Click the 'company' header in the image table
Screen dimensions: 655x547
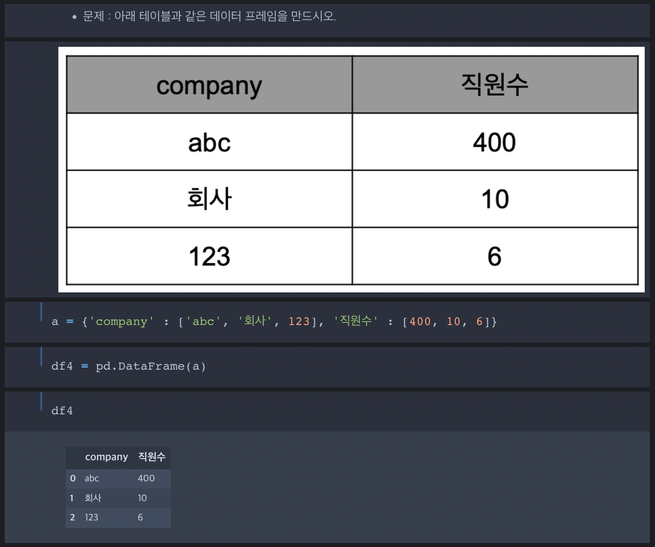pyautogui.click(x=209, y=85)
